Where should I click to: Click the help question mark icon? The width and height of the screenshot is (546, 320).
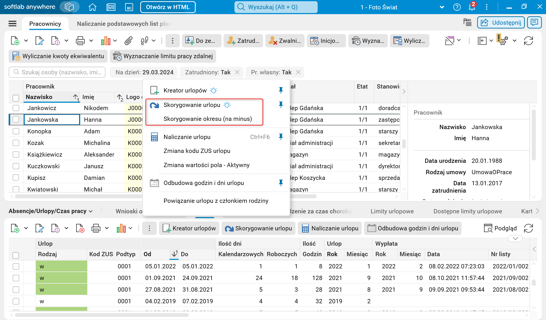point(457,7)
